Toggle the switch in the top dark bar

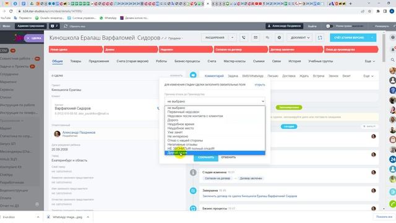[x=329, y=26]
